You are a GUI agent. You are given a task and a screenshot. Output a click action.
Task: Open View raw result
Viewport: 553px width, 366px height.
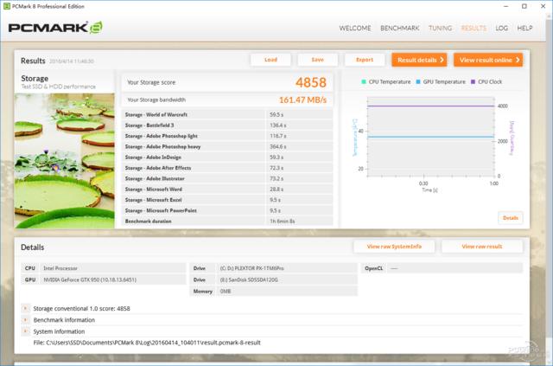[x=482, y=247]
